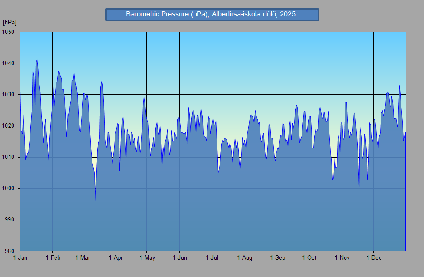Select the 1-Jan label on the time axis

pos(20,258)
